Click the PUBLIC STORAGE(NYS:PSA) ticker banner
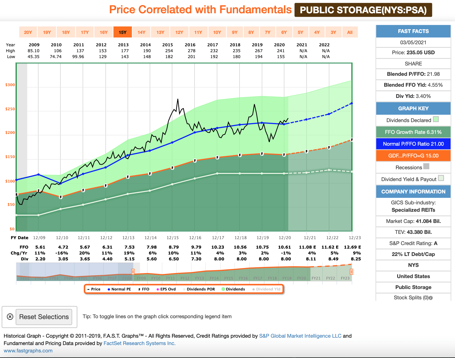The height and width of the screenshot is (358, 455). [363, 10]
